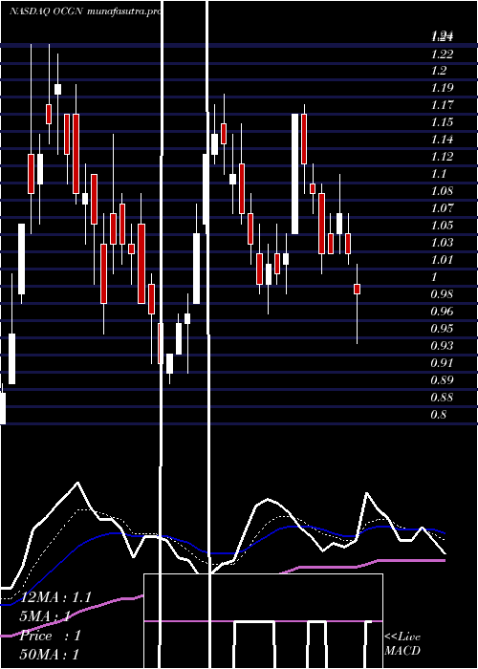Screen dimensions: 478x669
Task: Click the Price : 1 legend entry
Action: coord(51,636)
